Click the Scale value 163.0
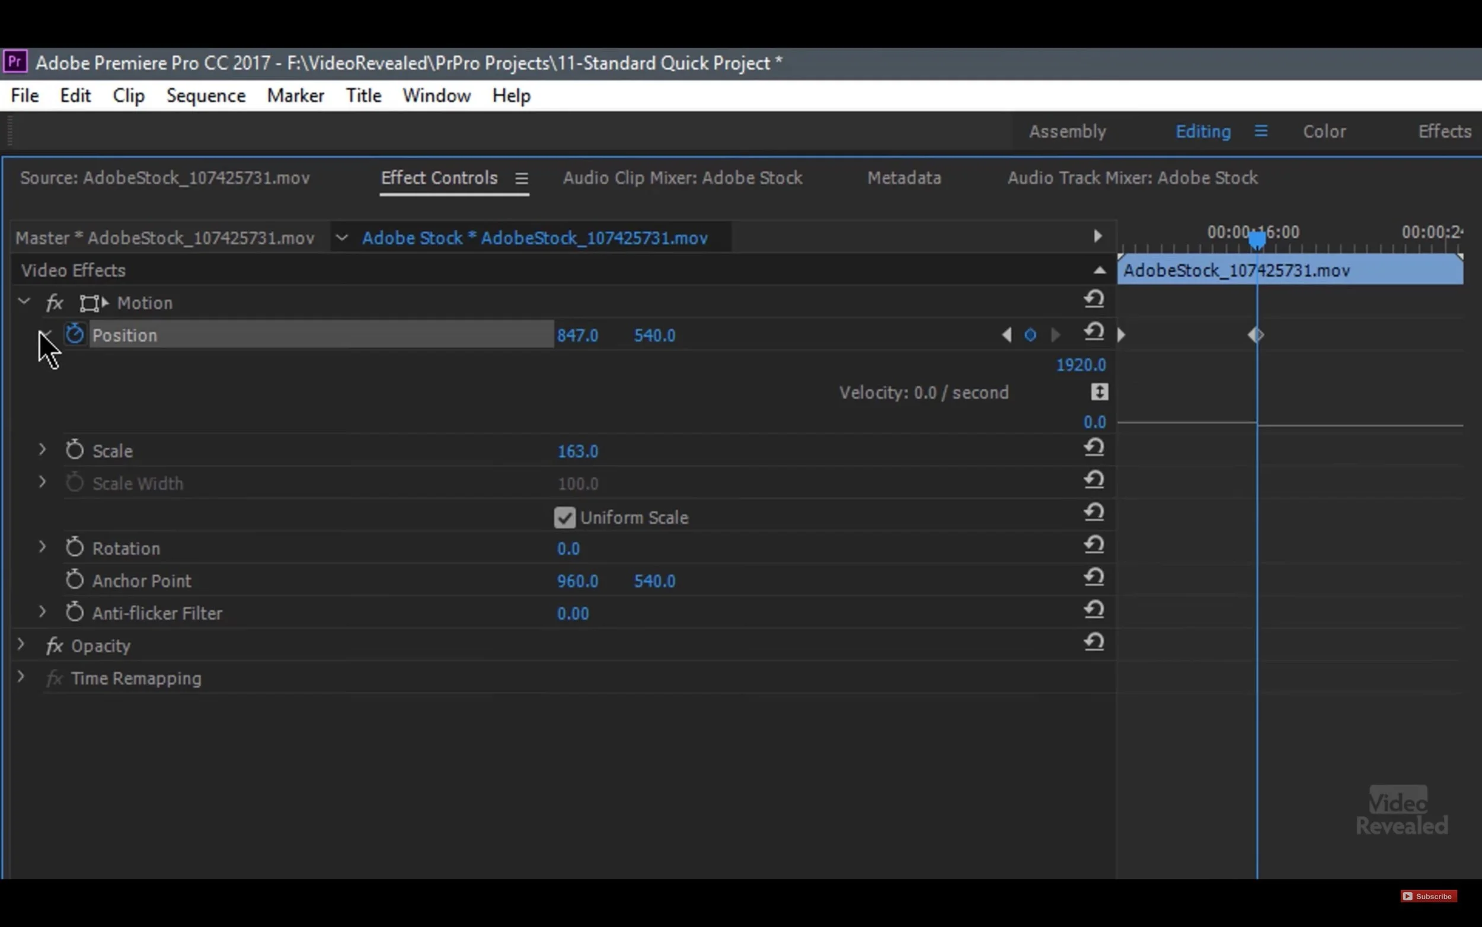This screenshot has height=927, width=1482. (x=577, y=451)
